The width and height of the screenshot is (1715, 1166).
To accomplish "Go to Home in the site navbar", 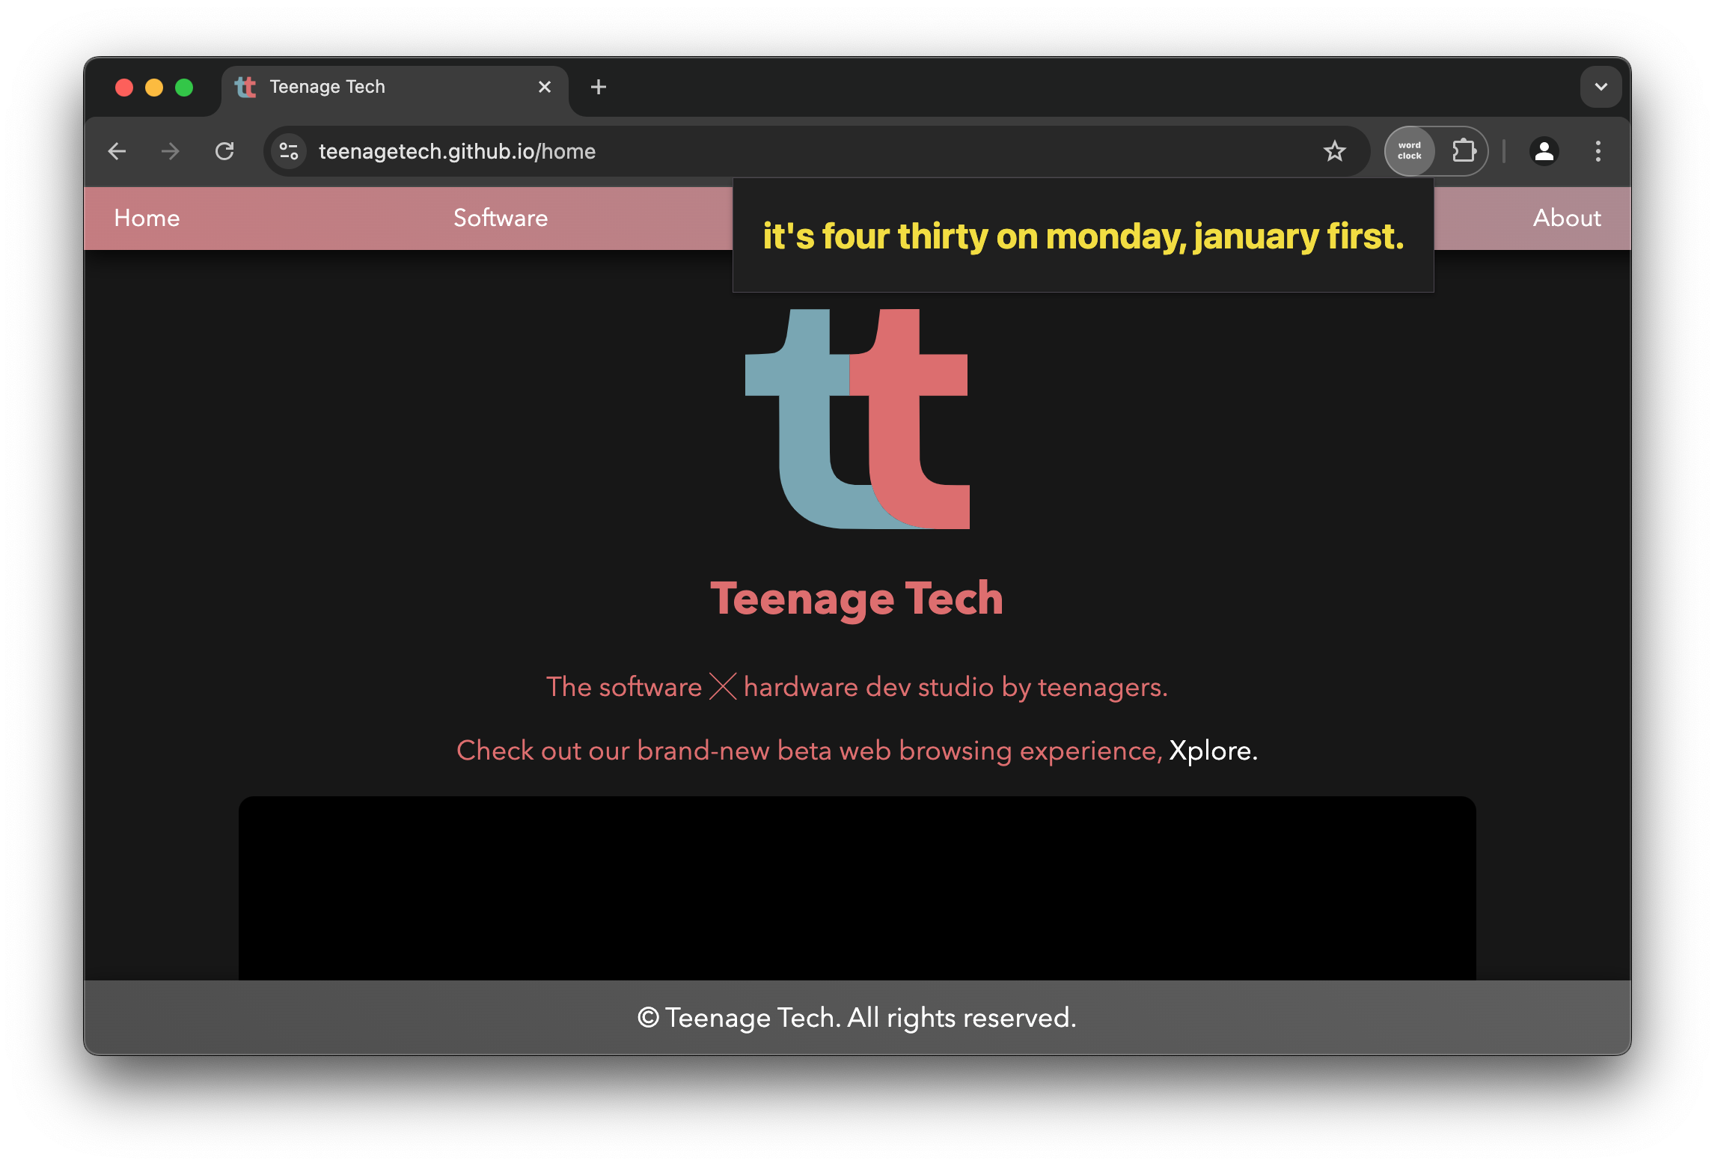I will (x=147, y=218).
